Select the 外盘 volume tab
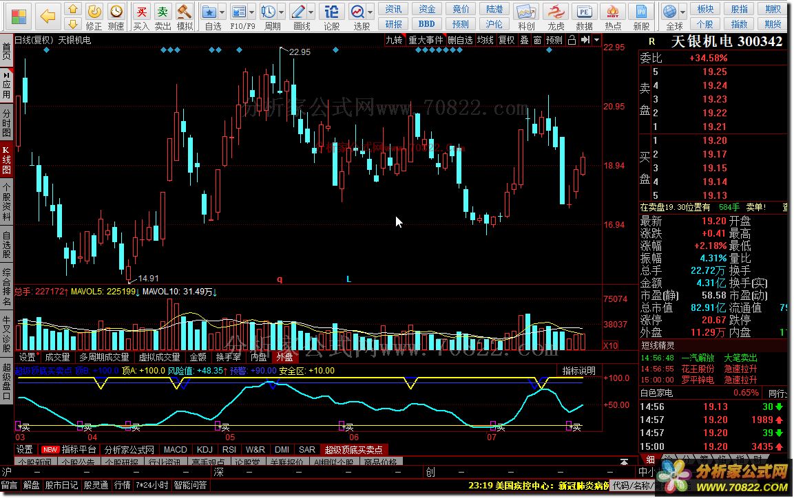 (284, 357)
